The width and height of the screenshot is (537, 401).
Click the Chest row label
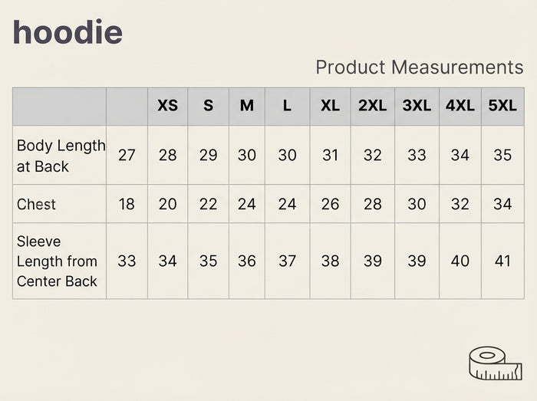coord(36,204)
